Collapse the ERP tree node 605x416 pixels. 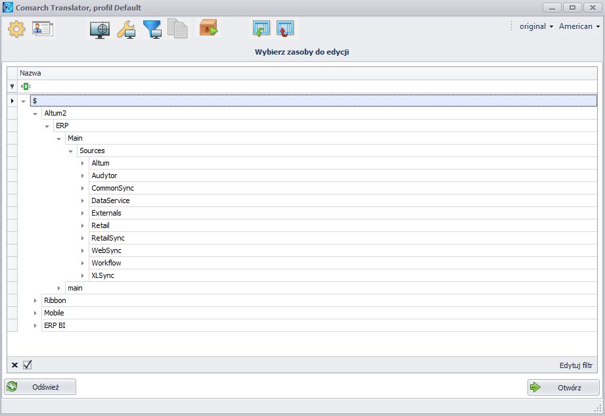click(47, 127)
